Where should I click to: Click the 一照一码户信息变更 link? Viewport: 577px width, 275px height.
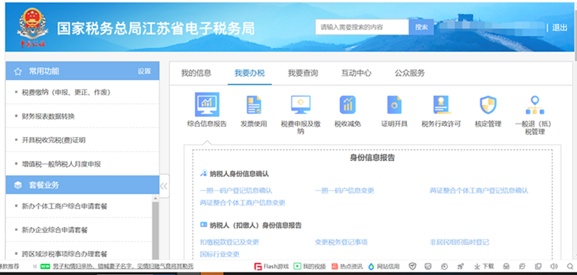tap(345, 190)
